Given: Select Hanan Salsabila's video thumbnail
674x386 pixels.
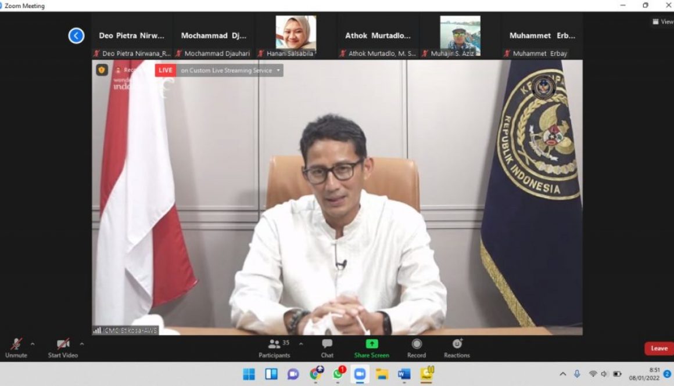Looking at the screenshot, I should 296,33.
